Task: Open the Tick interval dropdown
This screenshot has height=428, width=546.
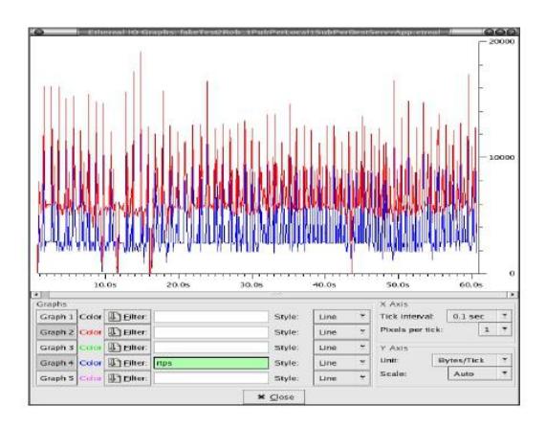Action: tap(479, 316)
